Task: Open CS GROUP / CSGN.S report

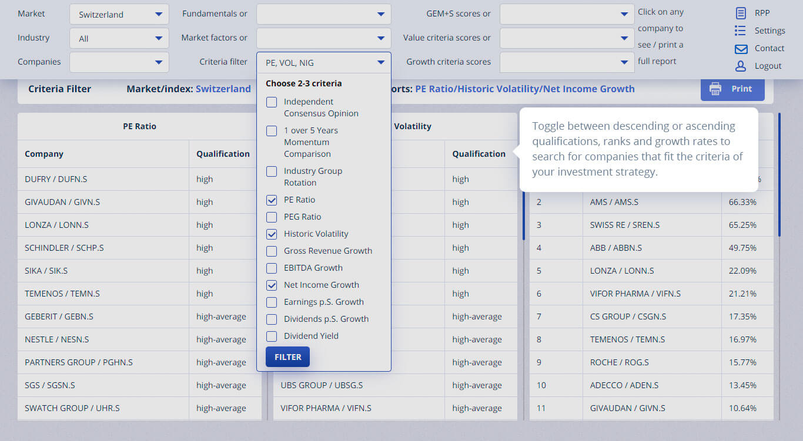Action: 628,317
